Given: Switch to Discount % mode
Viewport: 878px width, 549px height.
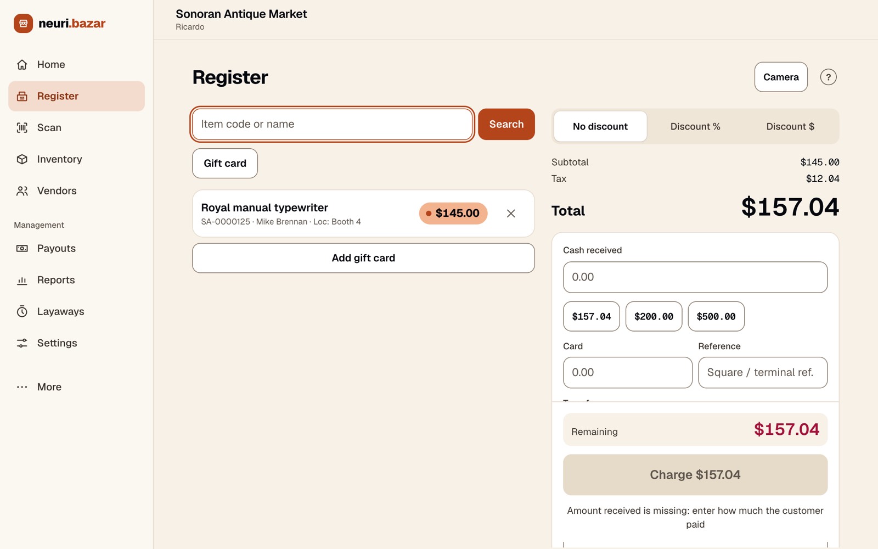Looking at the screenshot, I should (x=695, y=126).
